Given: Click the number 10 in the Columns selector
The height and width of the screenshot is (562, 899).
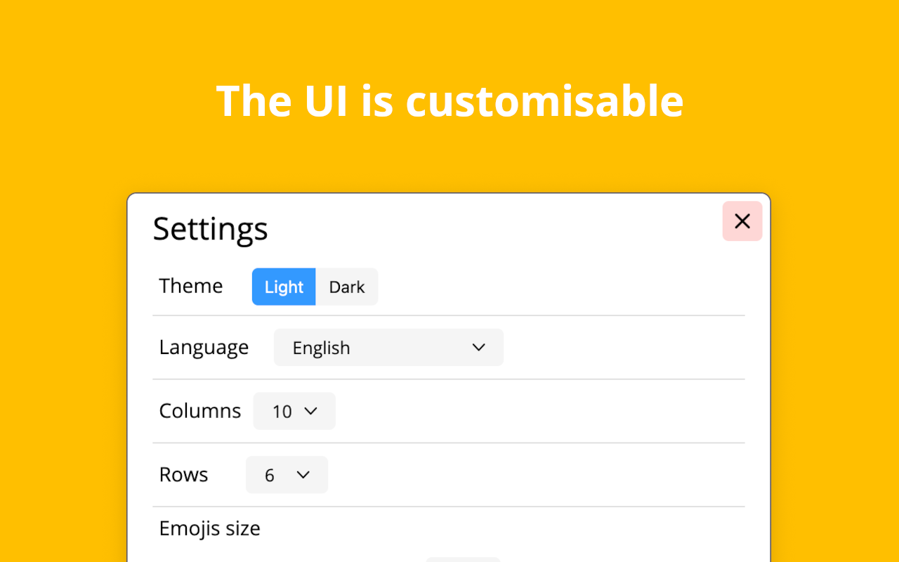Looking at the screenshot, I should (x=282, y=412).
